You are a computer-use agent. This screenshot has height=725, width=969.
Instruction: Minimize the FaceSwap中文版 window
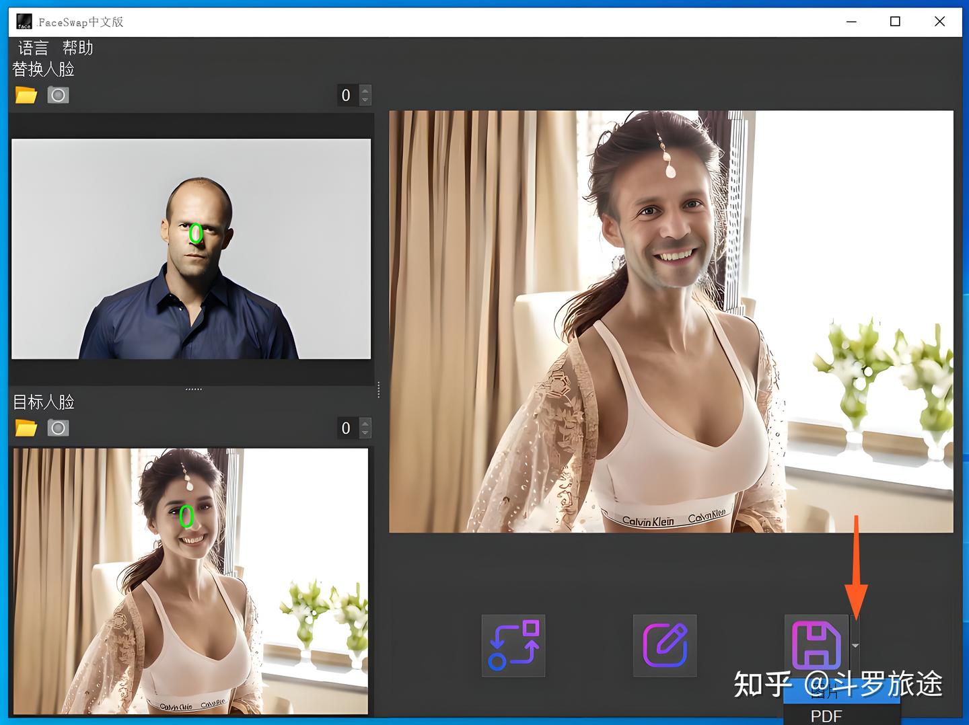[851, 22]
